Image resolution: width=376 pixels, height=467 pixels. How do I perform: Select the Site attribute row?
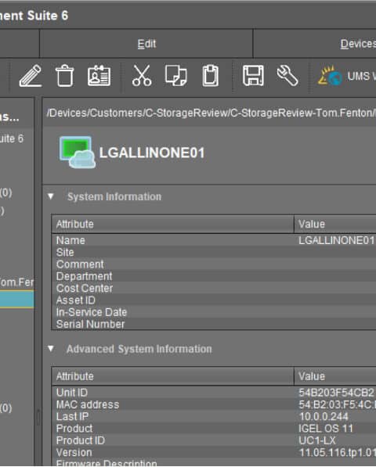click(x=214, y=252)
